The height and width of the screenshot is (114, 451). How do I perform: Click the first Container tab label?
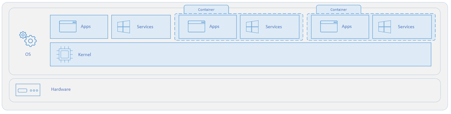coord(206,10)
